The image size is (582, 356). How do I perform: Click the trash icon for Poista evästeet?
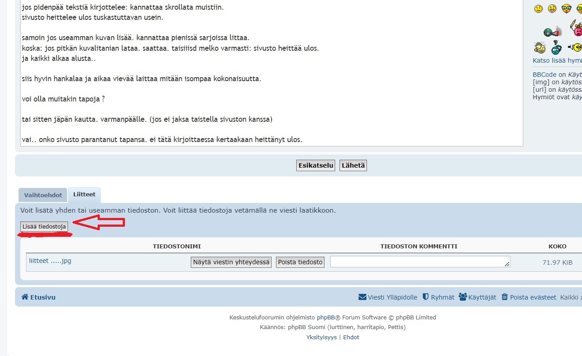(505, 297)
